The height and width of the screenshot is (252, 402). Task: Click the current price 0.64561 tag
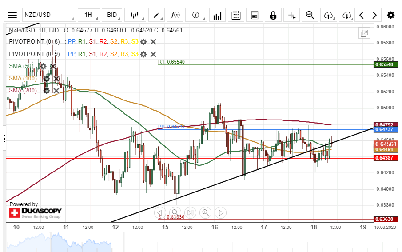pos(386,144)
